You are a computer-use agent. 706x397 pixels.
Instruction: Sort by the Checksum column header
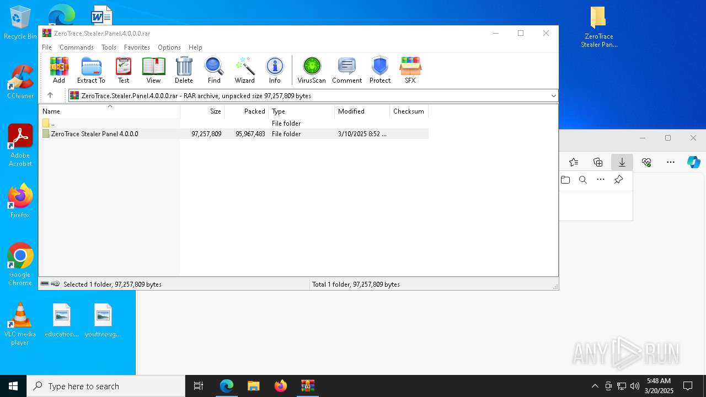409,111
